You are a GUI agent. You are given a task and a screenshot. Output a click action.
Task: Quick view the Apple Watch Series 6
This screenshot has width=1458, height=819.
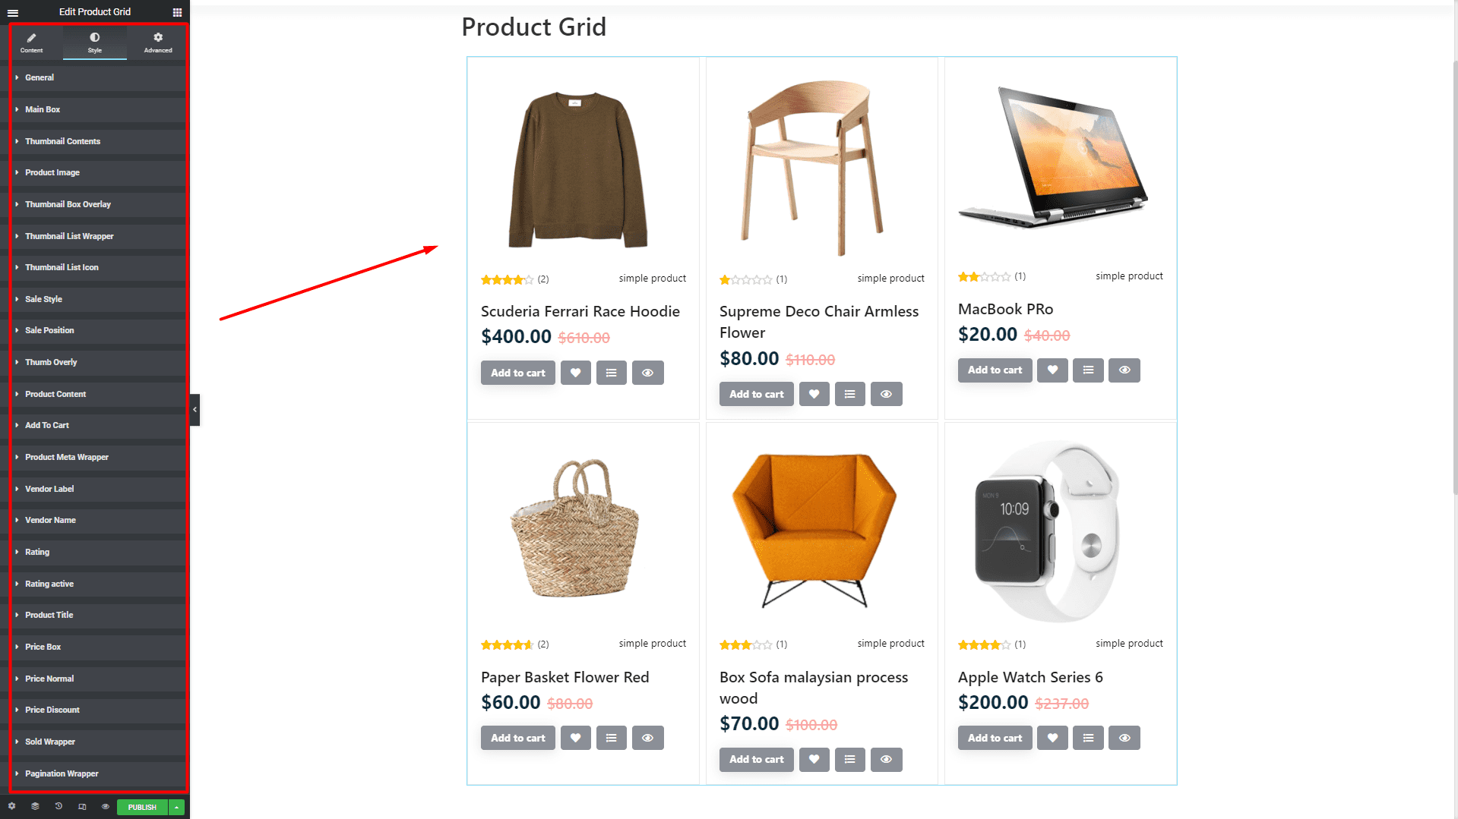(1124, 738)
